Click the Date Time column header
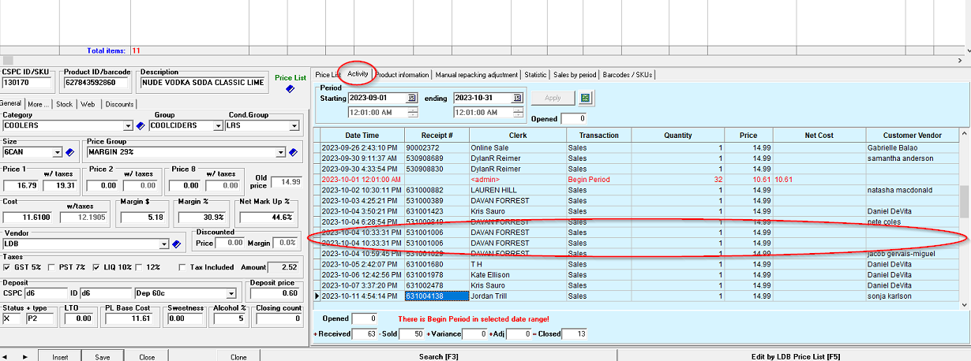This screenshot has width=971, height=361. point(362,136)
